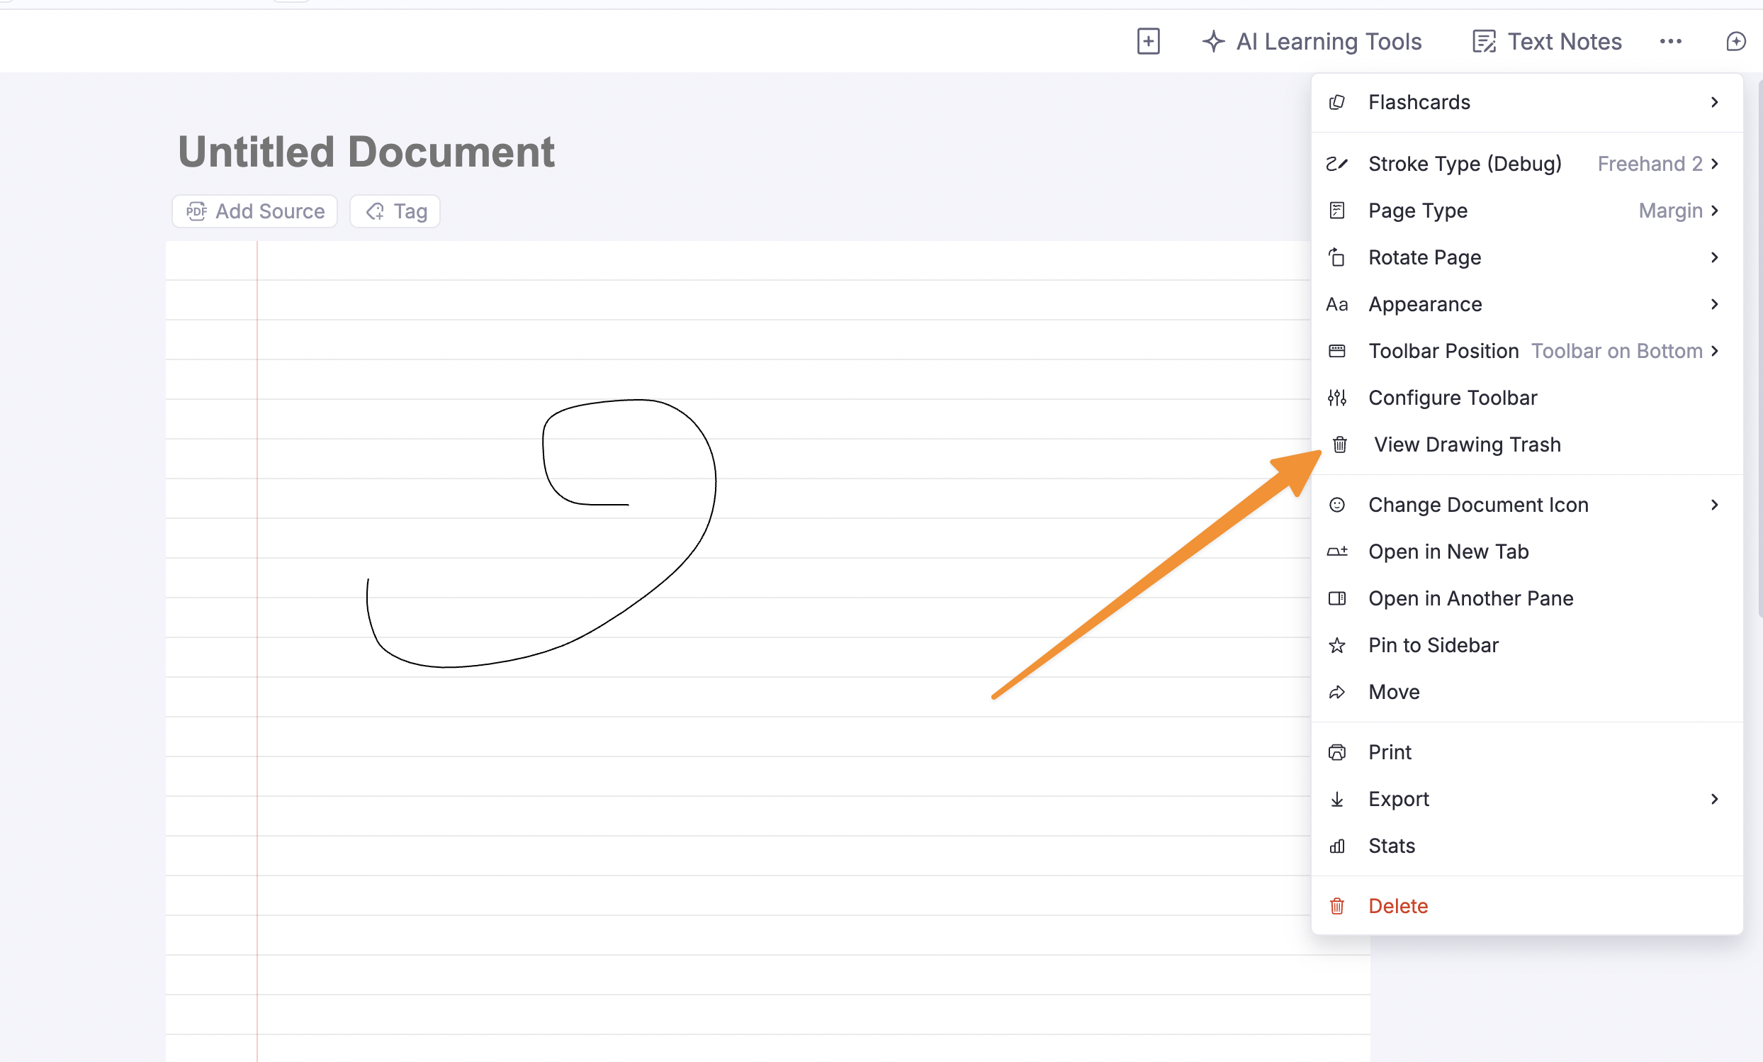Open Change Document Icon submenu
The width and height of the screenshot is (1763, 1062).
click(1526, 505)
